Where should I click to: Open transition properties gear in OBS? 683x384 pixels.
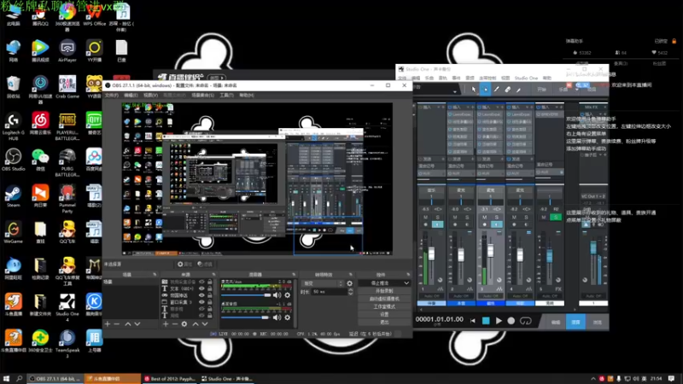pos(349,283)
